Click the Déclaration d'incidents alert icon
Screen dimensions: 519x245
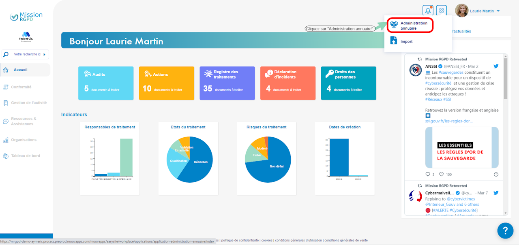(x=269, y=74)
